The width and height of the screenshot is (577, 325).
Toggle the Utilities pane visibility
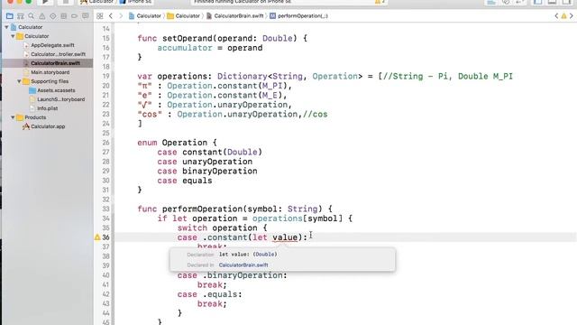567,2
